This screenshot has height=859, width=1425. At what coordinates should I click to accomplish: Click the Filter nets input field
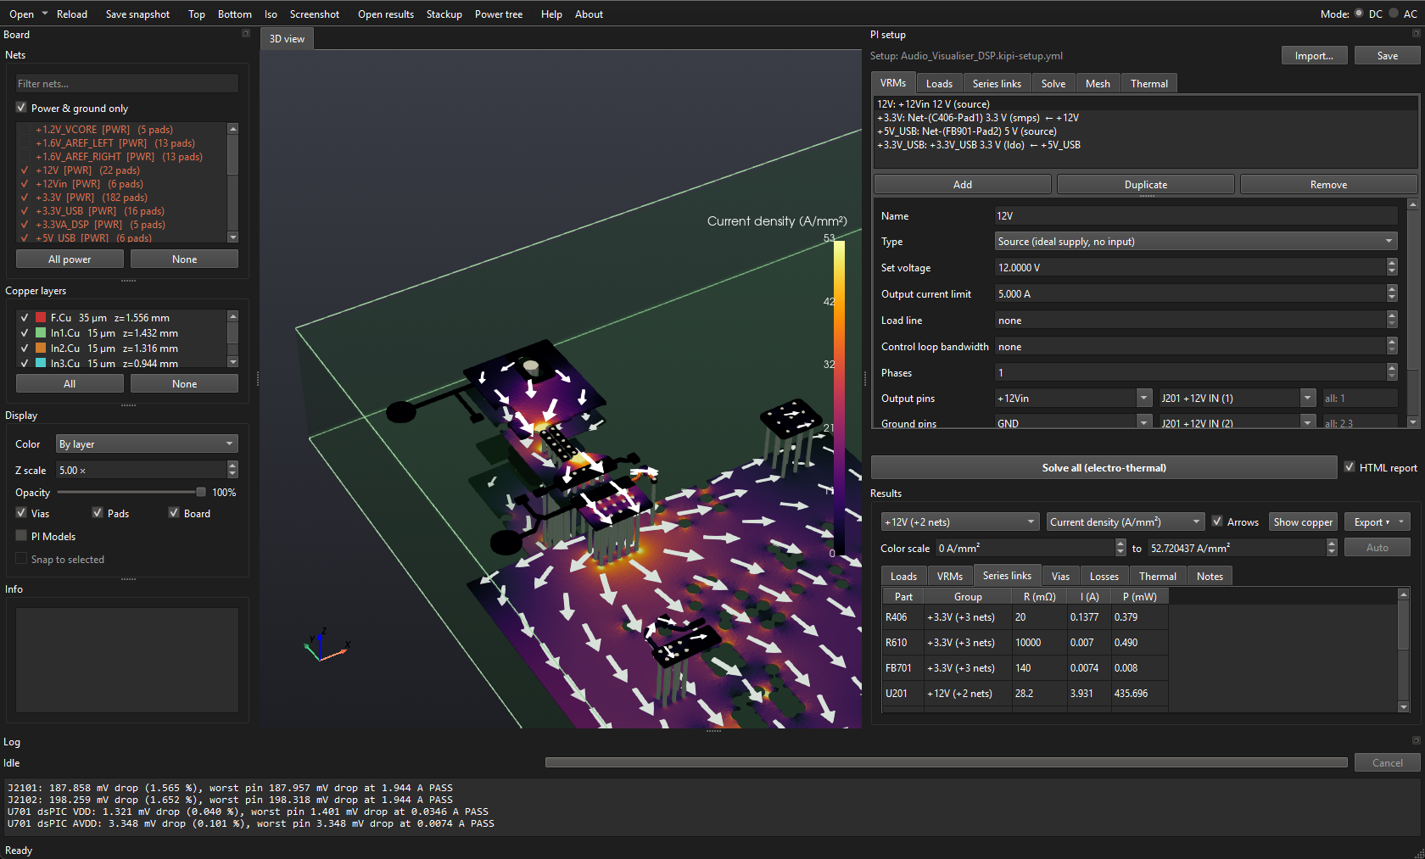(x=127, y=83)
